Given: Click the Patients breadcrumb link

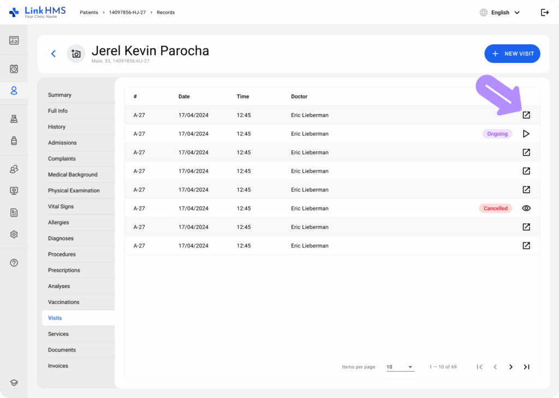Looking at the screenshot, I should coord(89,13).
